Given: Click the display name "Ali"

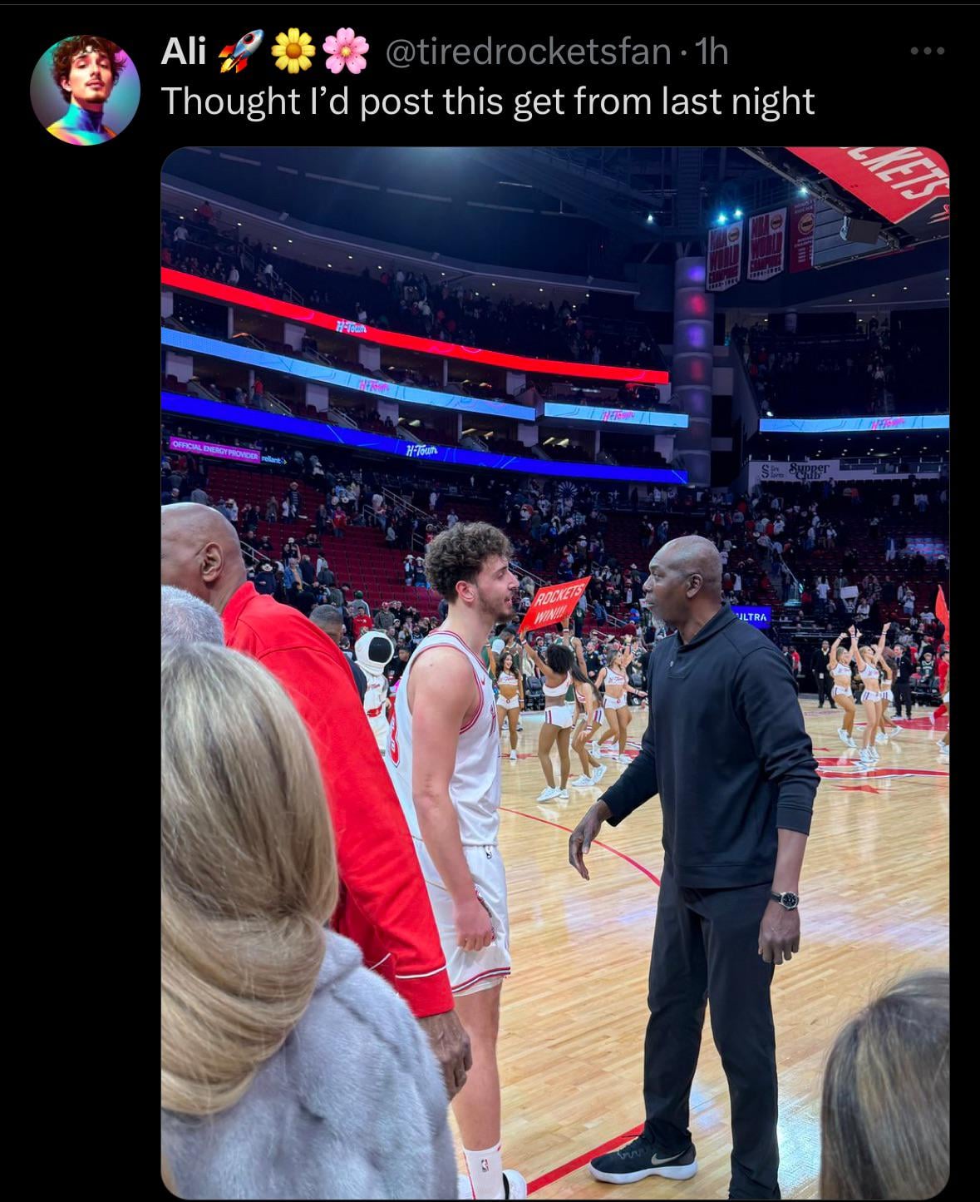Looking at the screenshot, I should [x=184, y=52].
